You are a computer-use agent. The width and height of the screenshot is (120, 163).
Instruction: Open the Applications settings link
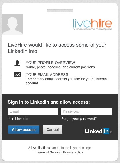point(41,148)
